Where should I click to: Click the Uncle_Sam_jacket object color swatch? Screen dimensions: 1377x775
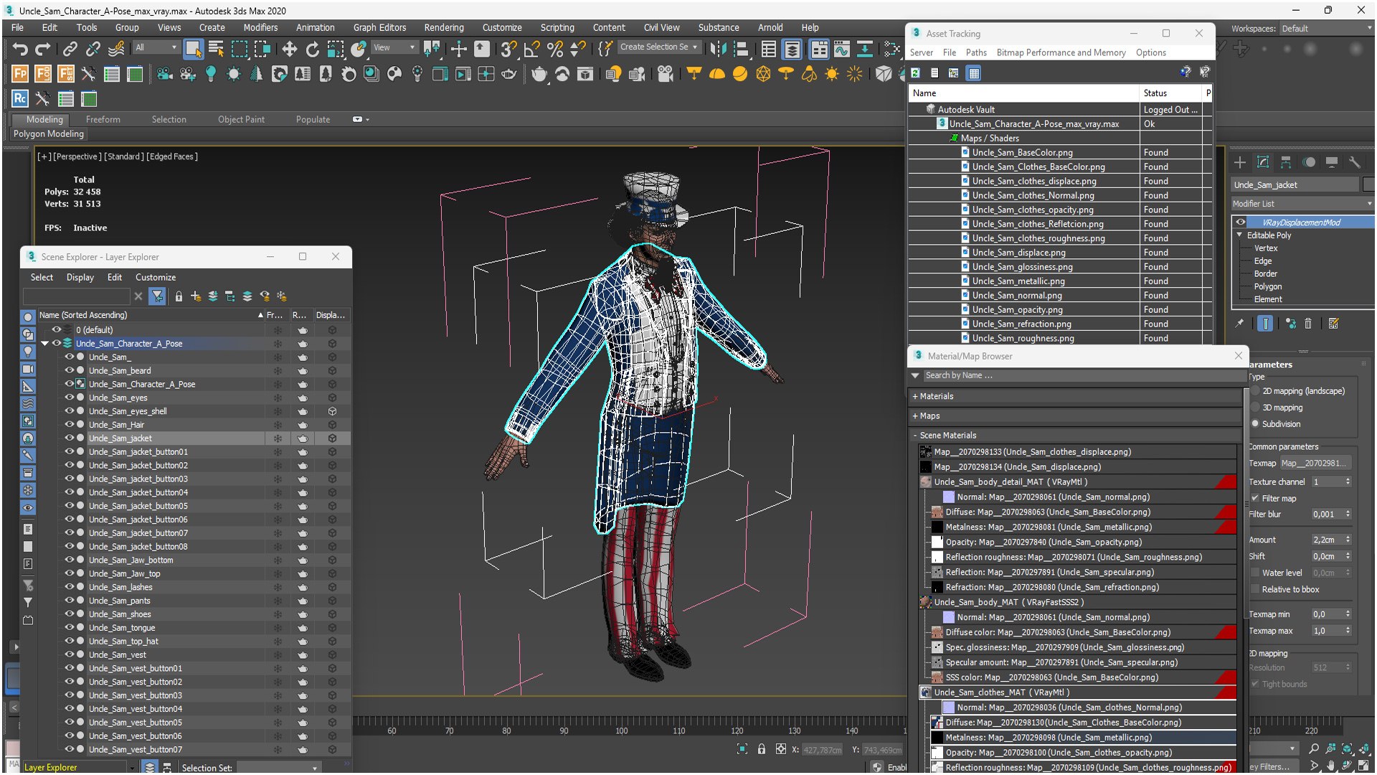tap(1368, 184)
